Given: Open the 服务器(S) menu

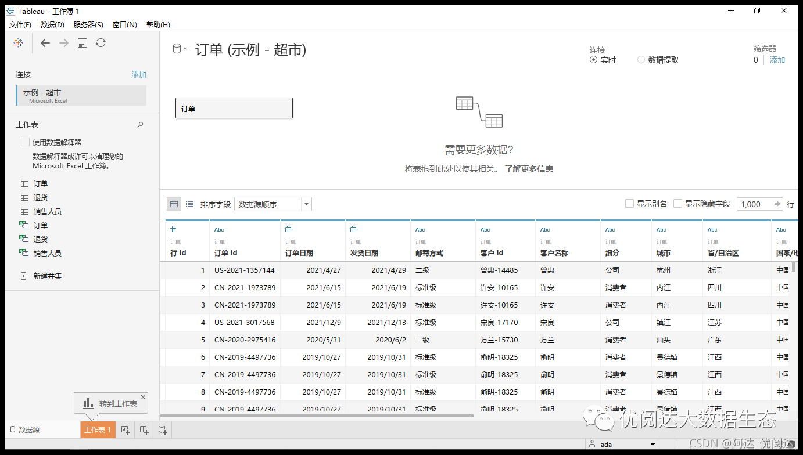Looking at the screenshot, I should tap(88, 24).
